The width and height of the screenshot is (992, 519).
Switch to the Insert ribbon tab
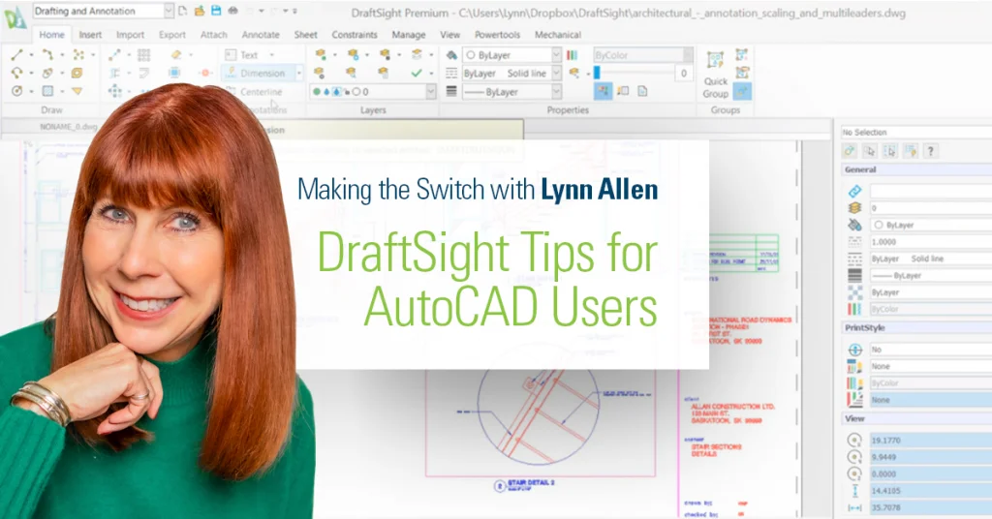[x=90, y=35]
